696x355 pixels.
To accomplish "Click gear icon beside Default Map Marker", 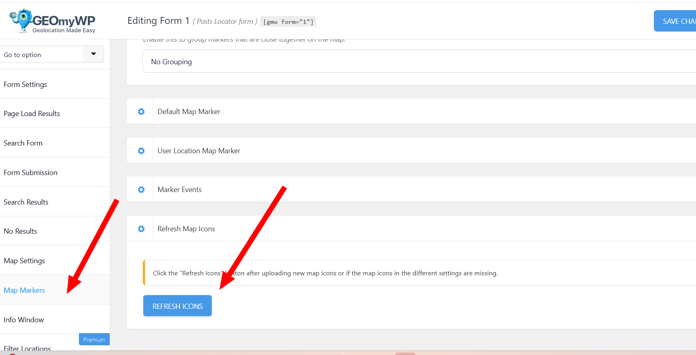I will pos(141,112).
